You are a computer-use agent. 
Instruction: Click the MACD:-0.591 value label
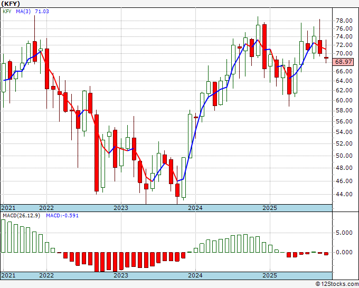(x=62, y=216)
